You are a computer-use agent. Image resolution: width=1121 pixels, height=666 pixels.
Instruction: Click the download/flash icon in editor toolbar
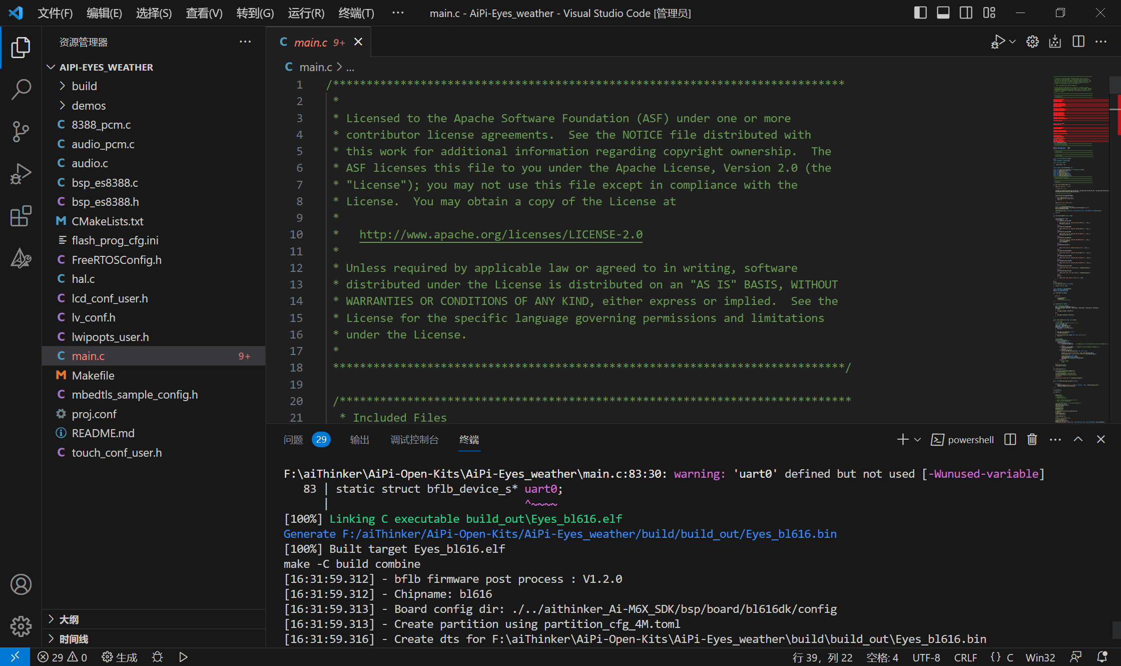1055,42
